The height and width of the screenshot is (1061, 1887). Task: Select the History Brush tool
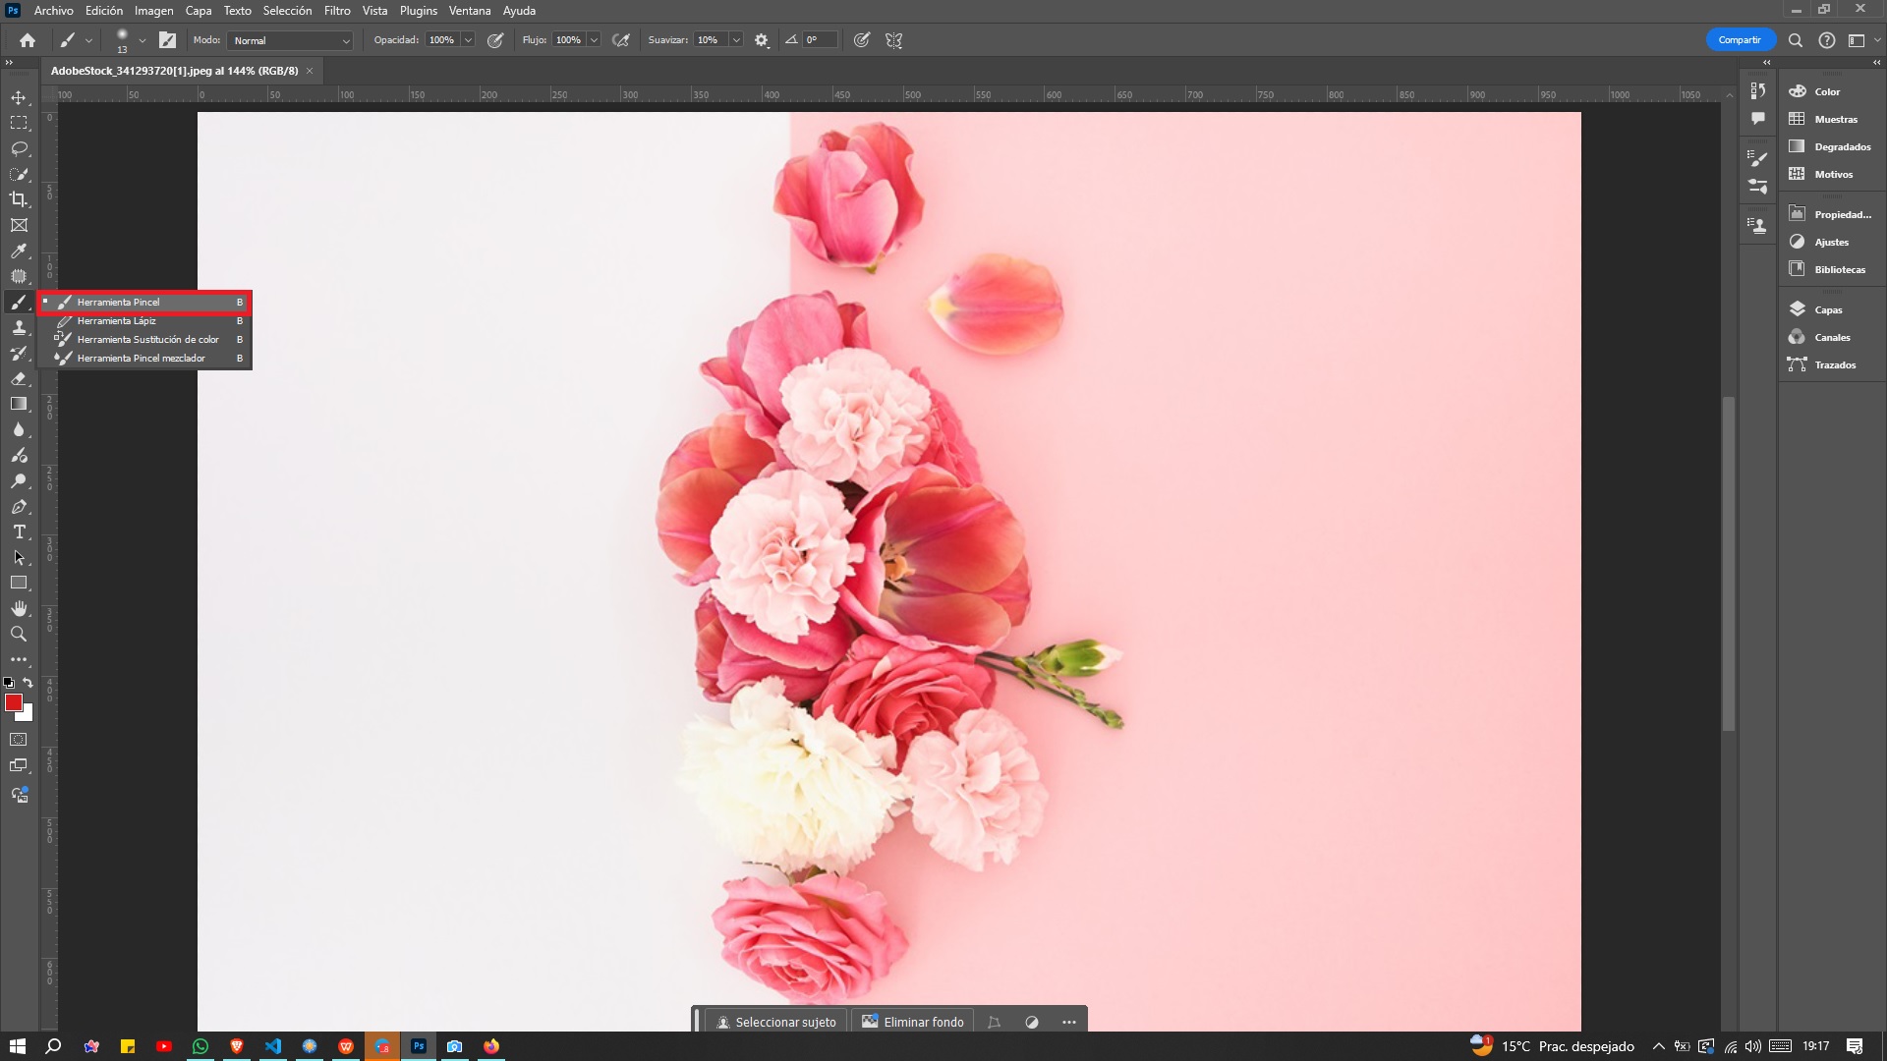click(19, 353)
